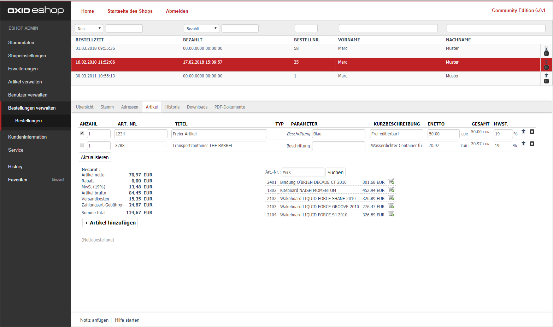Click the Beschriftung field containing Blau

pyautogui.click(x=339, y=134)
